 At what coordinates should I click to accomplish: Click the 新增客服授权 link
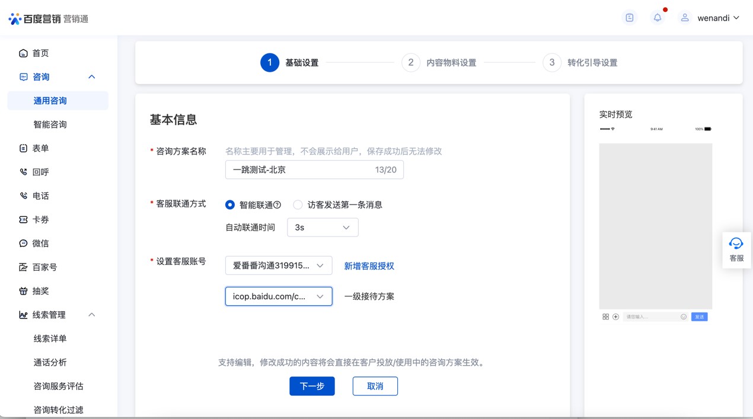(369, 266)
